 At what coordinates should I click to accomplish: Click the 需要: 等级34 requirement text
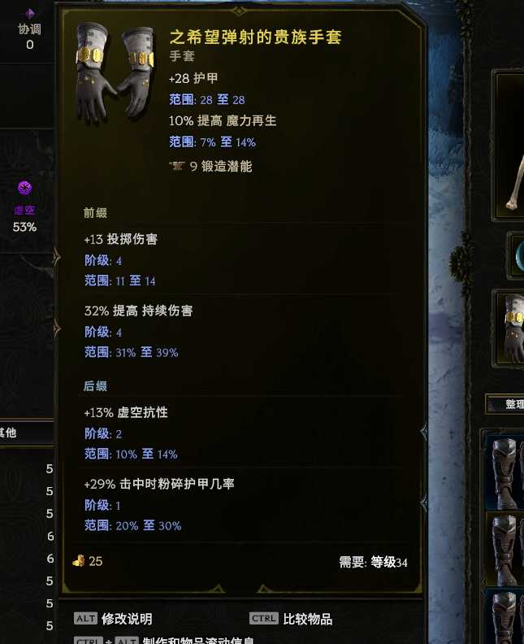click(x=374, y=562)
